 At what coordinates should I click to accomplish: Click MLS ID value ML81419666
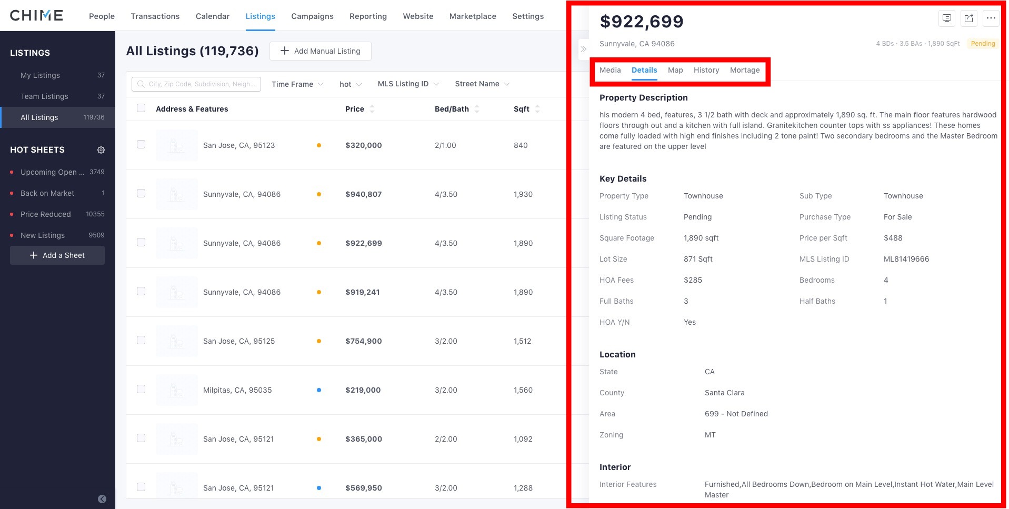click(906, 259)
